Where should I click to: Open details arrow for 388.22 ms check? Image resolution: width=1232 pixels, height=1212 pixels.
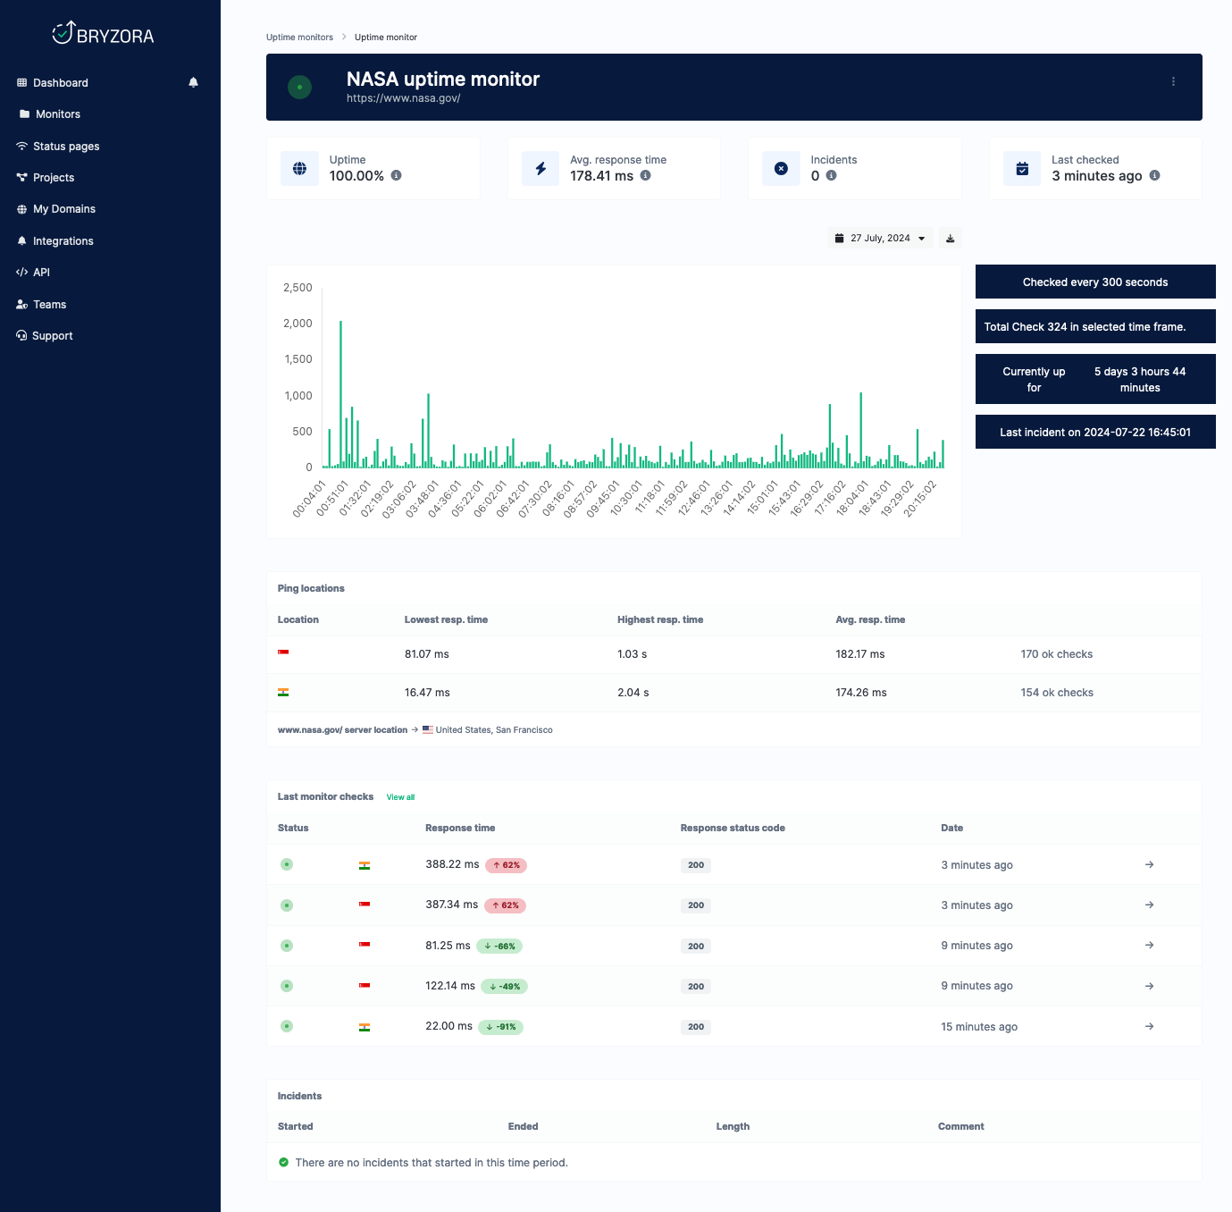[1149, 865]
